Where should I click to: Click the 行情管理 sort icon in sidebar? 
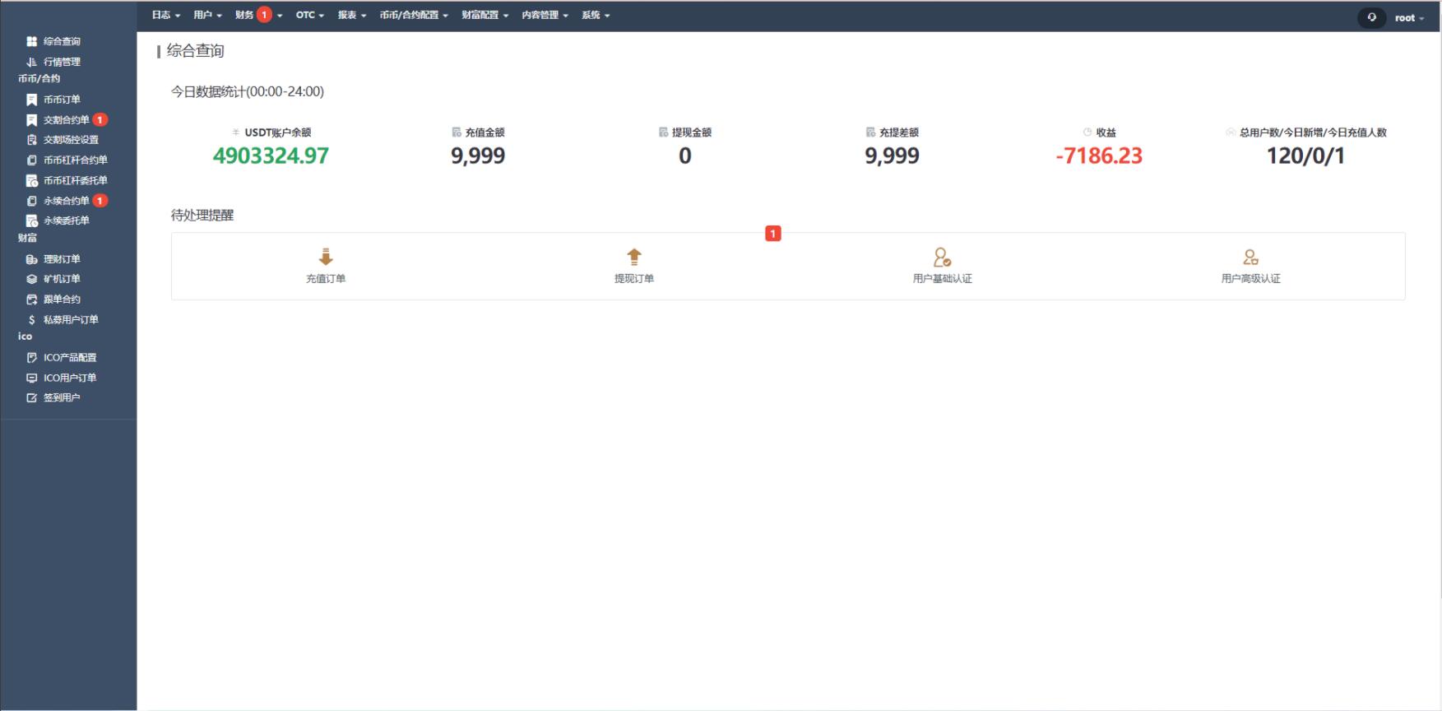[32, 62]
